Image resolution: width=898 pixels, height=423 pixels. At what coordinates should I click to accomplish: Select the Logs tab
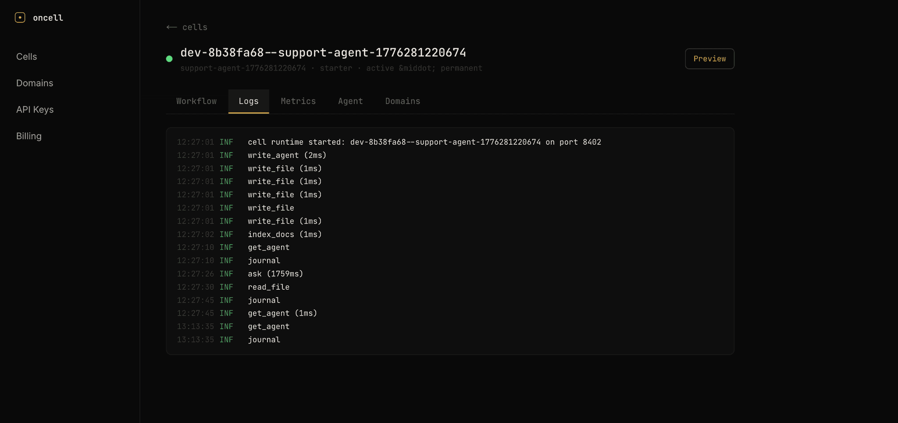249,101
